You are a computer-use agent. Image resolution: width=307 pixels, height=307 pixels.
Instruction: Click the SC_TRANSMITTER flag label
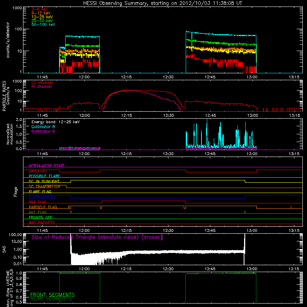(44, 187)
